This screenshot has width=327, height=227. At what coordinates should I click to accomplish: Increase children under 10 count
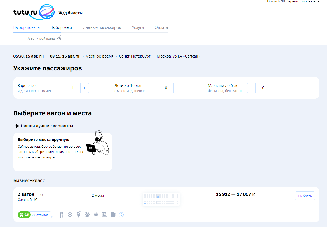pos(178,88)
